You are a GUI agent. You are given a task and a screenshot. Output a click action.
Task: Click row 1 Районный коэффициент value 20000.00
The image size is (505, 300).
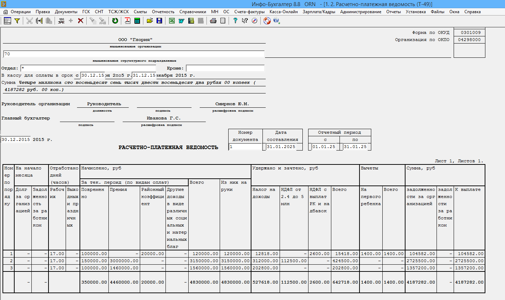153,254
